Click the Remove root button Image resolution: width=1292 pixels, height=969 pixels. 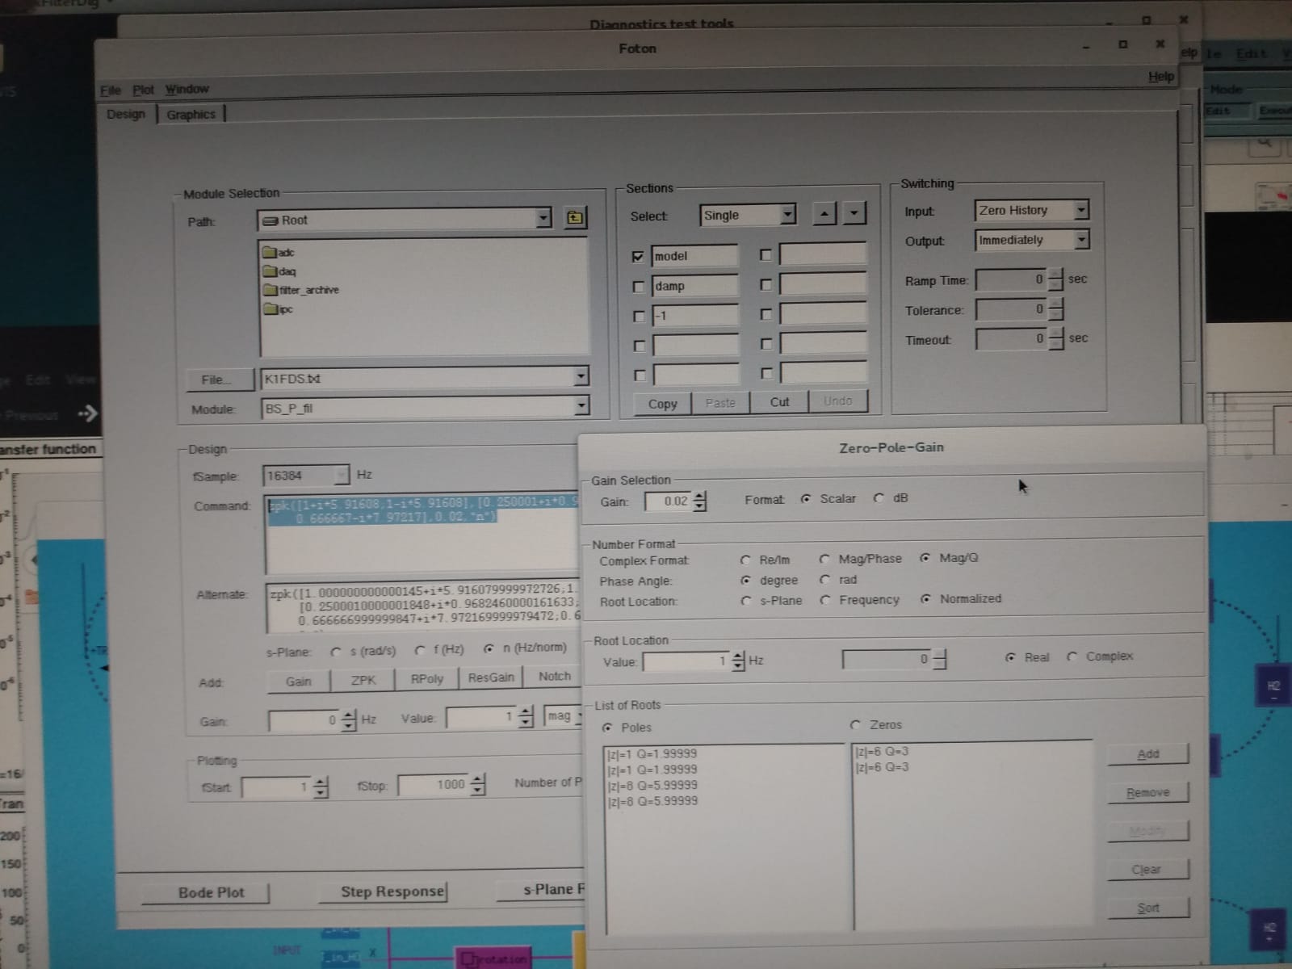click(x=1147, y=793)
